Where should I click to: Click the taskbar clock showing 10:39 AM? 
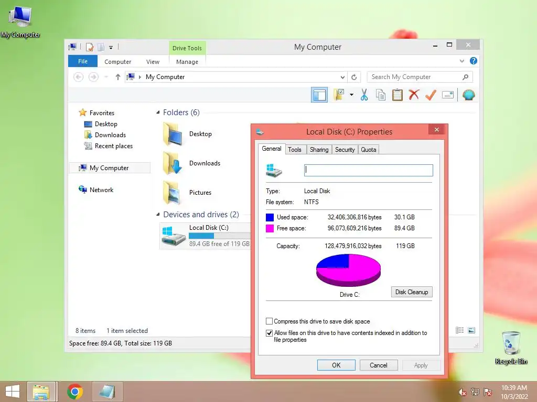[x=514, y=392]
